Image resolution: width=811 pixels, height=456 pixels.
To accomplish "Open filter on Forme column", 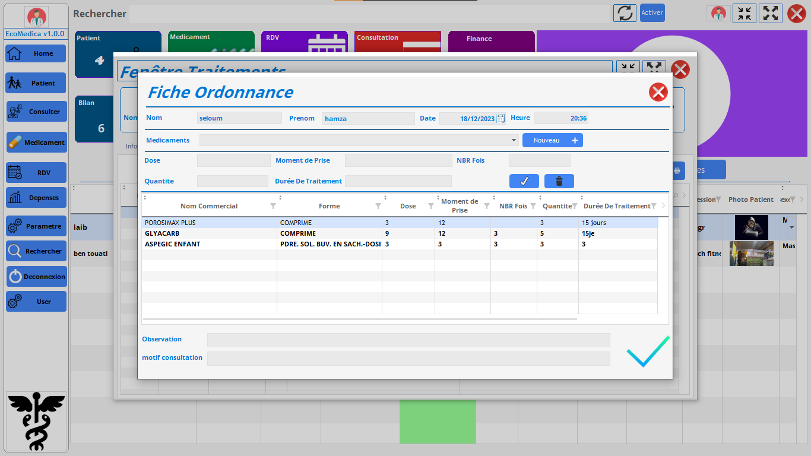I will point(378,206).
